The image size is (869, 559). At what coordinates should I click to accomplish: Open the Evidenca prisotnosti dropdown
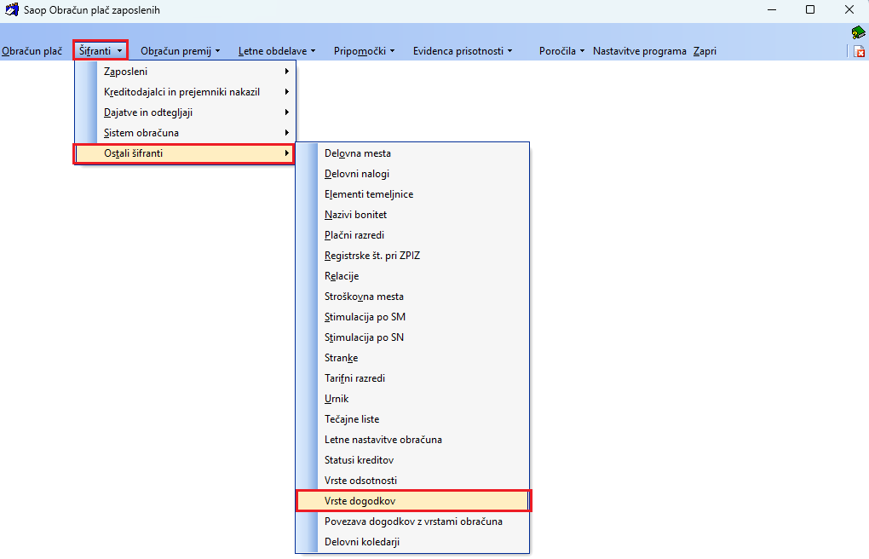coord(463,51)
